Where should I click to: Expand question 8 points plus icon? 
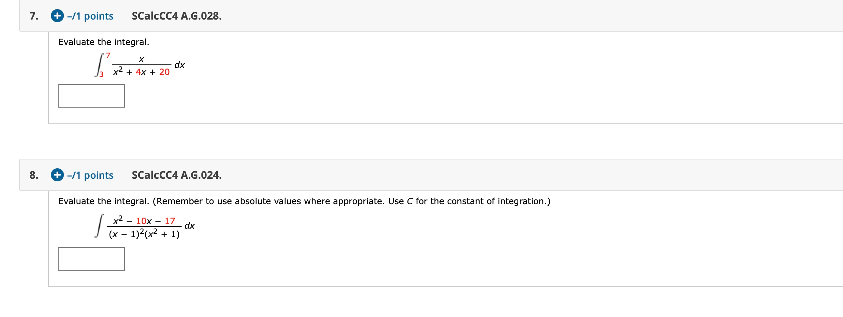57,175
